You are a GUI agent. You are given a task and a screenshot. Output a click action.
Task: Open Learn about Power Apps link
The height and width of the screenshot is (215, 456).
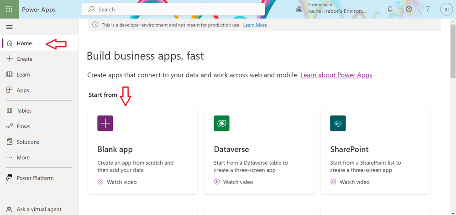pos(336,75)
